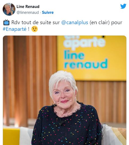Click the yellow sofa armrest in photo
Viewport: 129px width, 145px height.
coord(11,136)
